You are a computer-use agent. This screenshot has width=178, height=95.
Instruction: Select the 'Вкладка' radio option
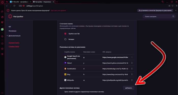(65, 39)
